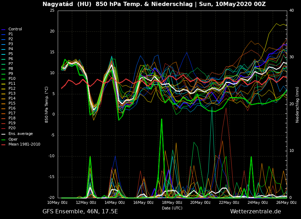Screen dimensions: 301x219
Task: Click the 26May 00z date tick
Action: point(286,202)
